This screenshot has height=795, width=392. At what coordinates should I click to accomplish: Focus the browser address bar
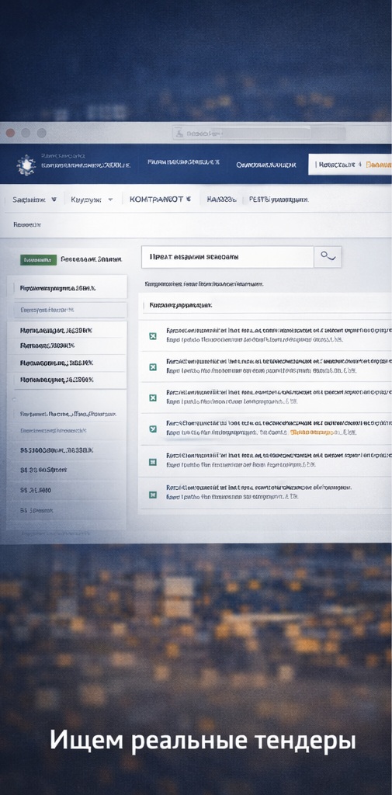pyautogui.click(x=241, y=134)
